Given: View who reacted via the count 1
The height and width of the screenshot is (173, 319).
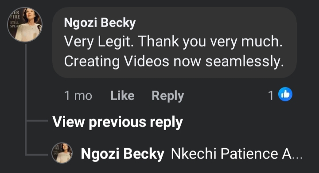Looking at the screenshot, I should 271,96.
